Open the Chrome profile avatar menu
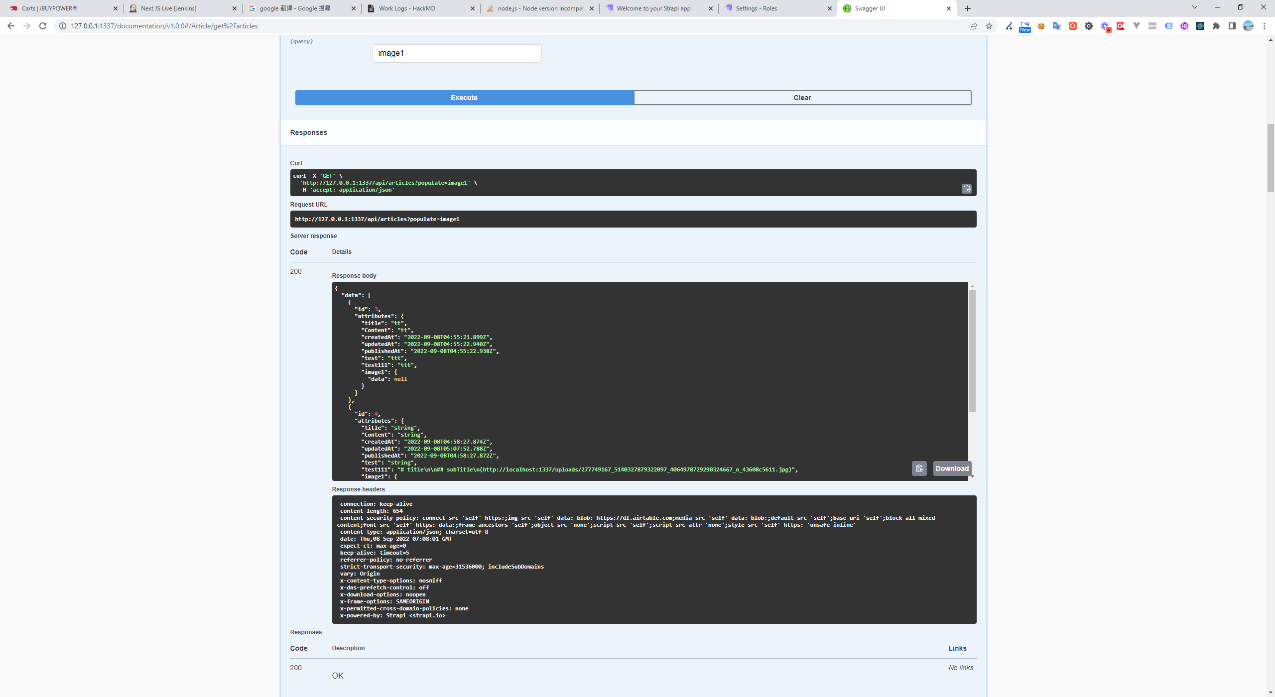 [1248, 26]
